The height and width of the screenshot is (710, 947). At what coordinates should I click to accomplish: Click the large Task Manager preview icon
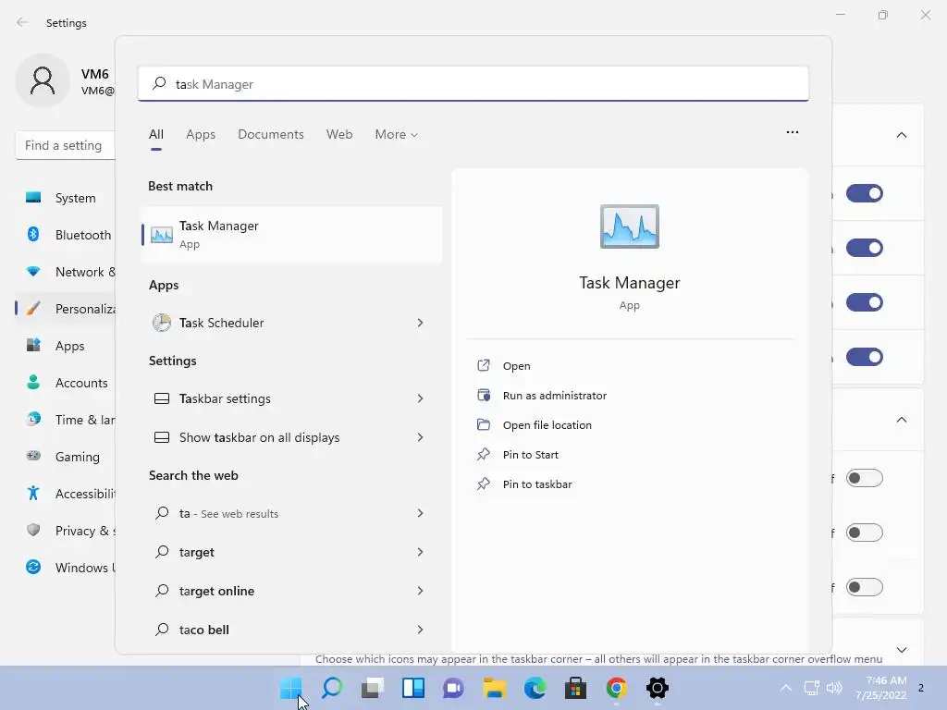tap(629, 226)
